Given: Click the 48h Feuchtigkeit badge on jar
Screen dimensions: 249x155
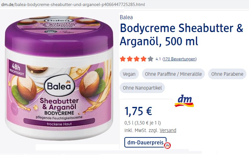Looking at the screenshot, I should click(16, 69).
